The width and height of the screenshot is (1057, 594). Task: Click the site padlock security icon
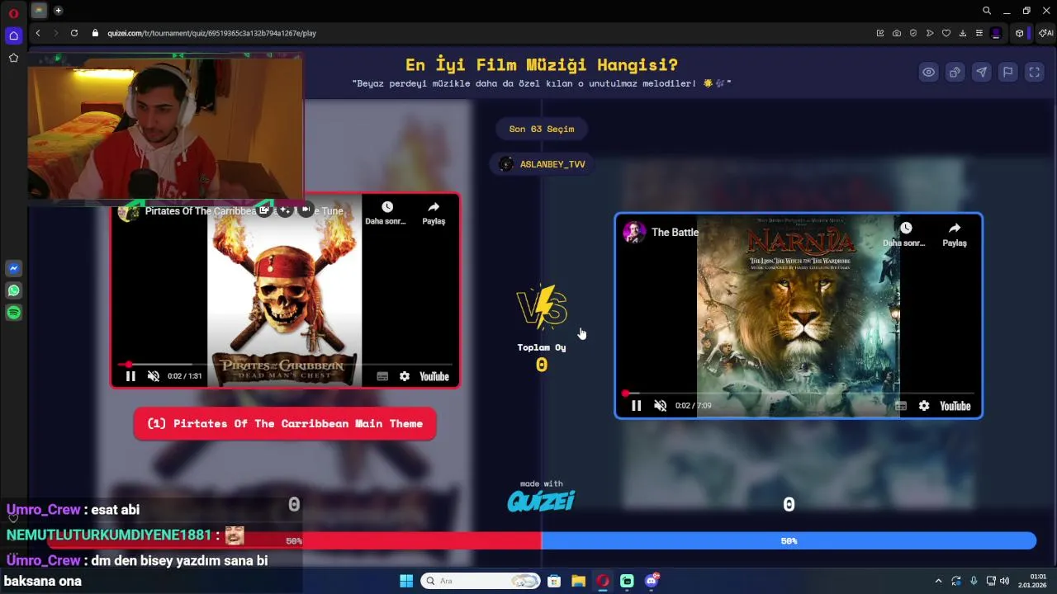click(95, 33)
